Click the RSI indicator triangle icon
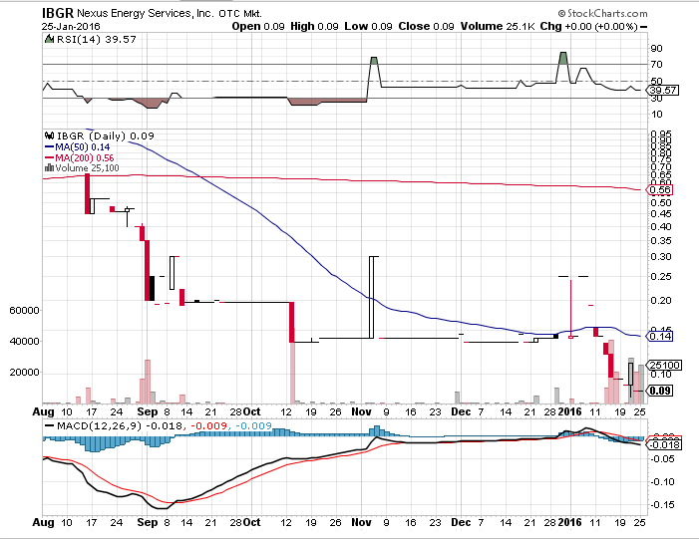This screenshot has height=539, width=699. coord(49,39)
